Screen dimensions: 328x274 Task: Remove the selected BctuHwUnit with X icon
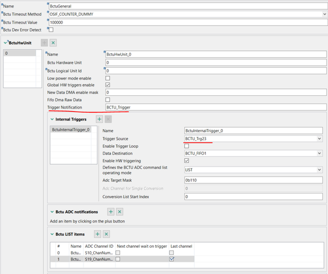[53, 43]
